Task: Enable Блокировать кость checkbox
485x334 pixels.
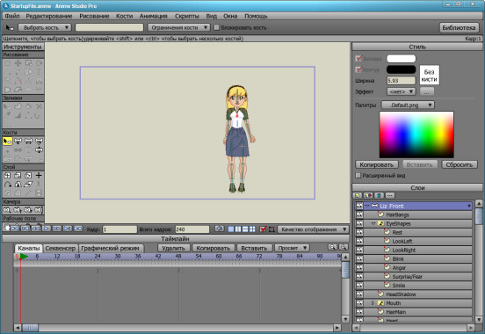Action: pos(217,27)
